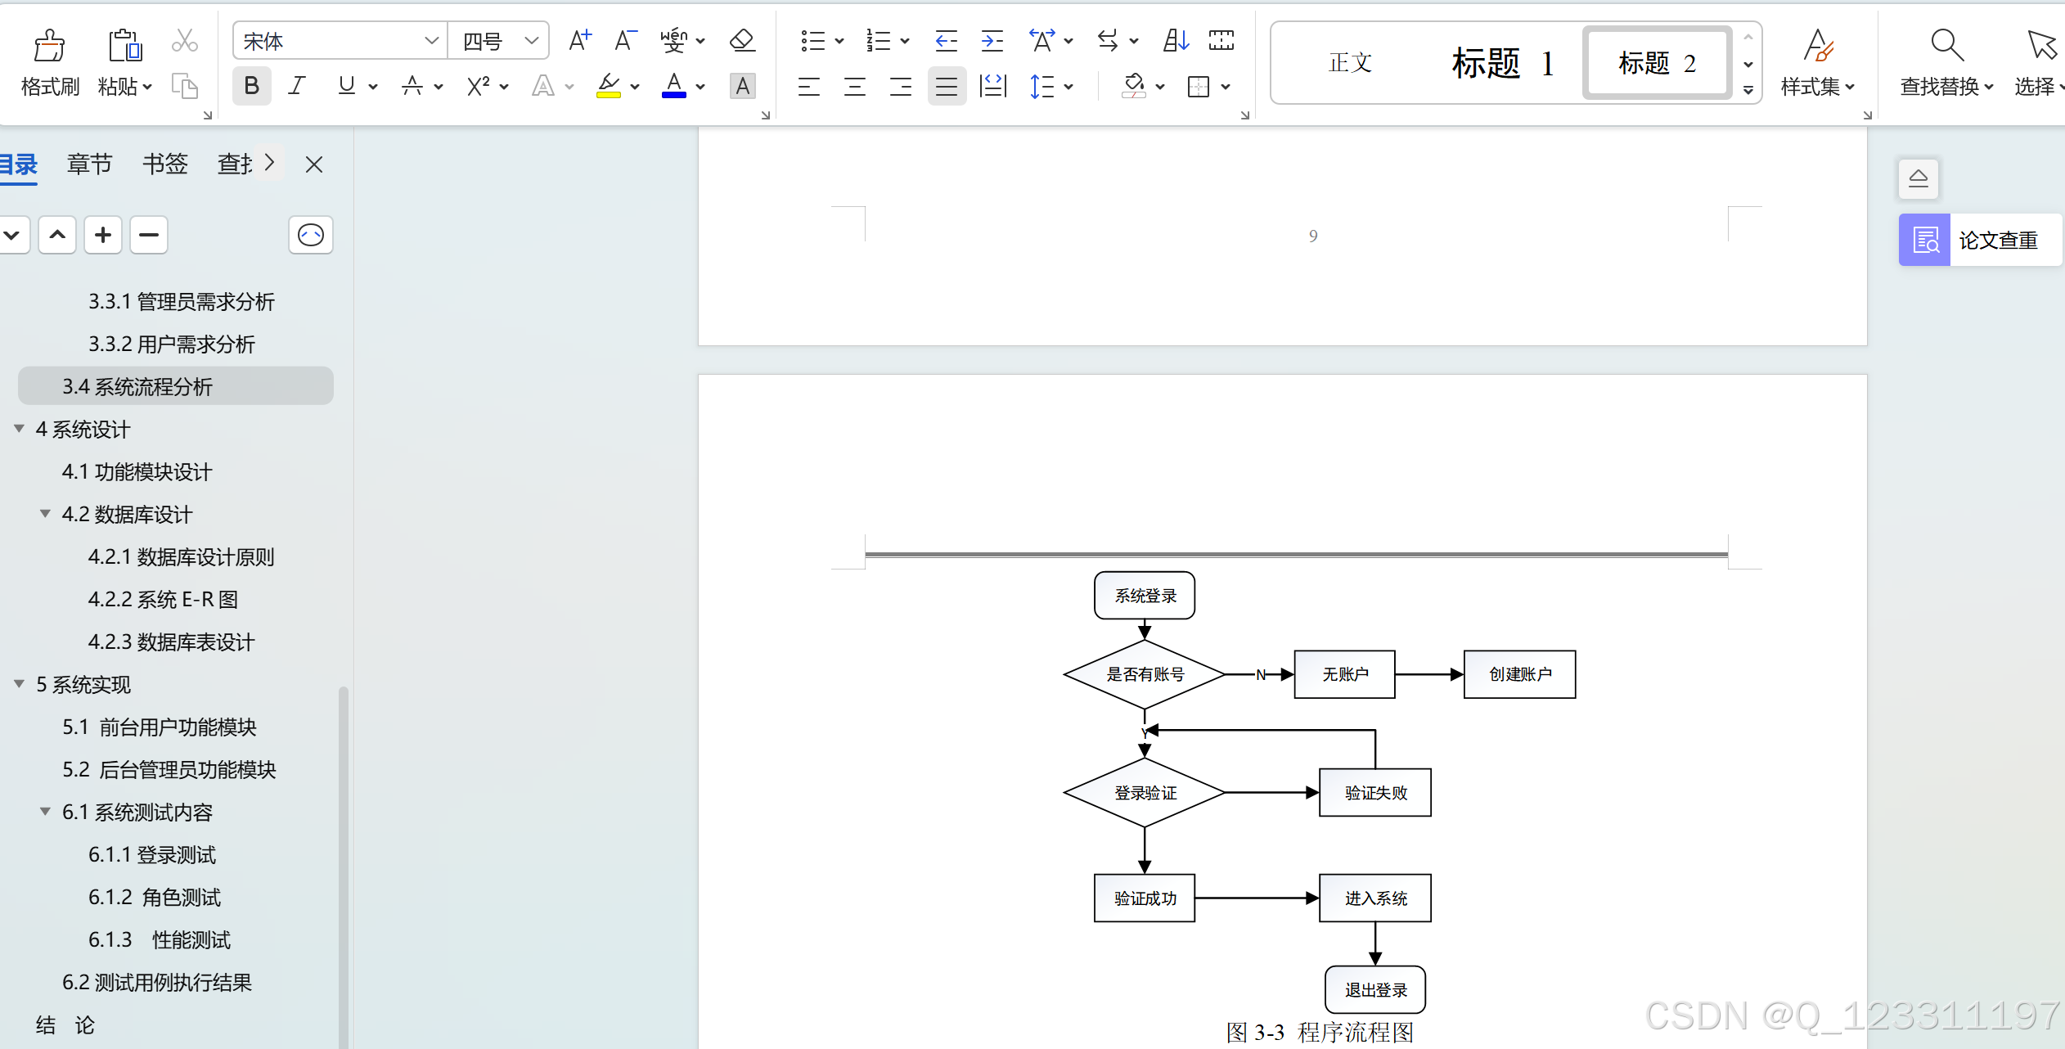The image size is (2065, 1049).
Task: Align text right
Action: 901,87
